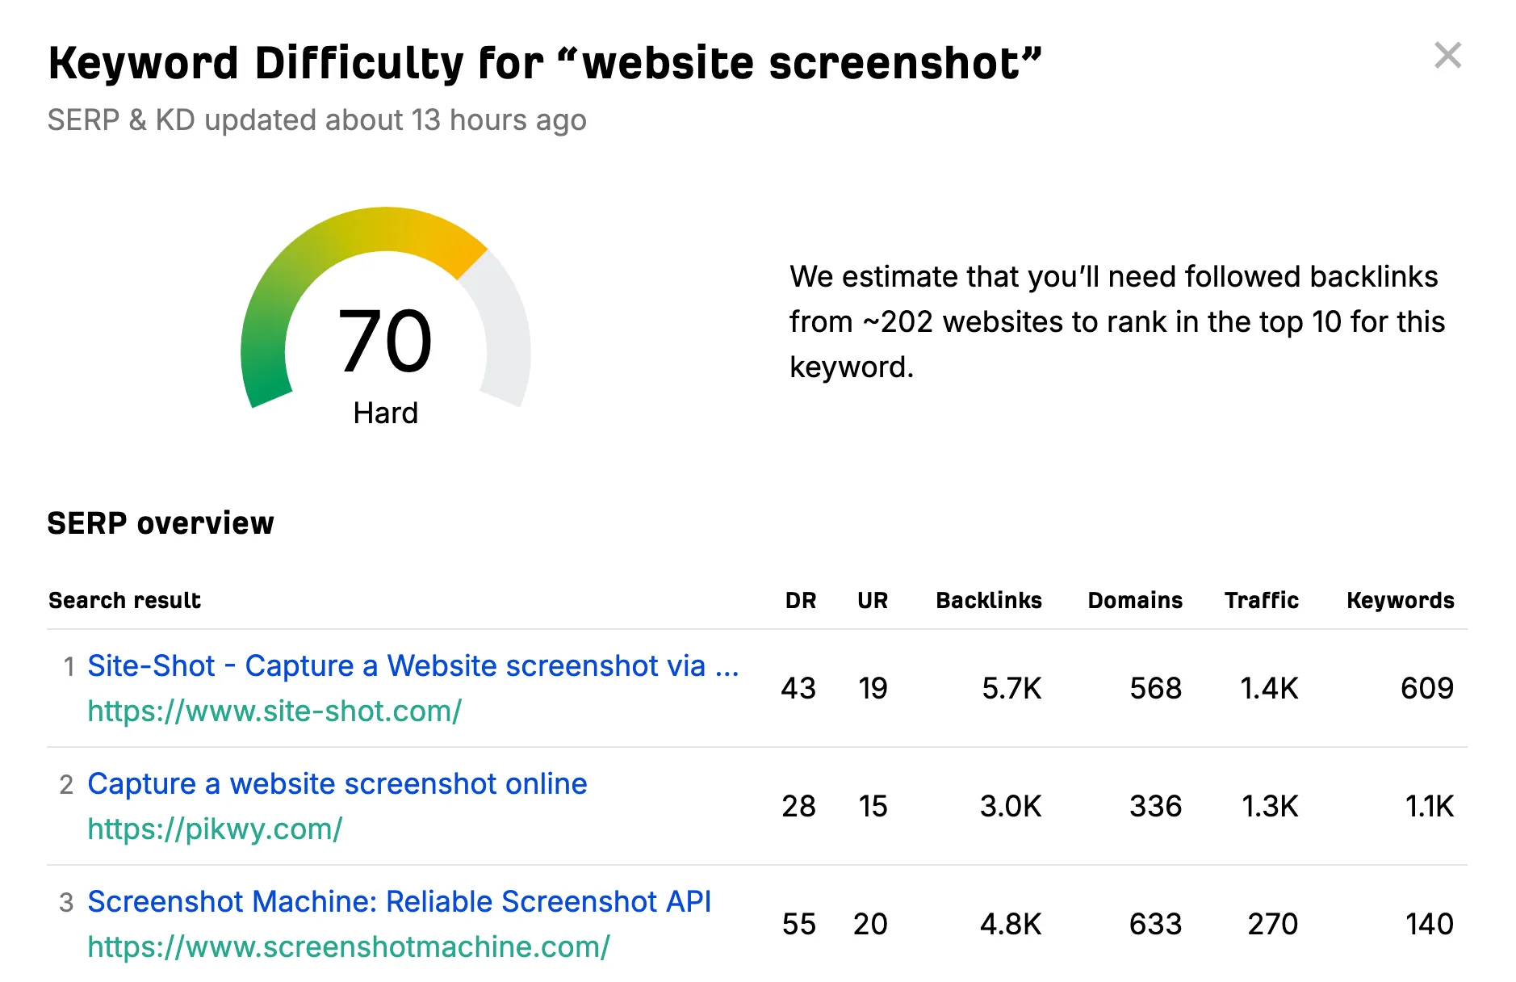This screenshot has width=1516, height=982.
Task: Click row number 2 in the results table
Action: tap(68, 783)
